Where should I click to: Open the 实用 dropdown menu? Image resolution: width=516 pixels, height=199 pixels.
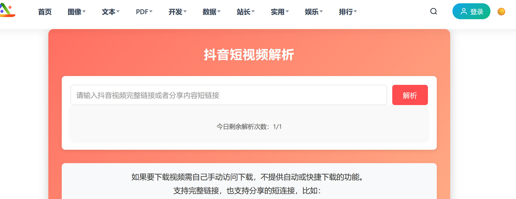[x=280, y=12]
